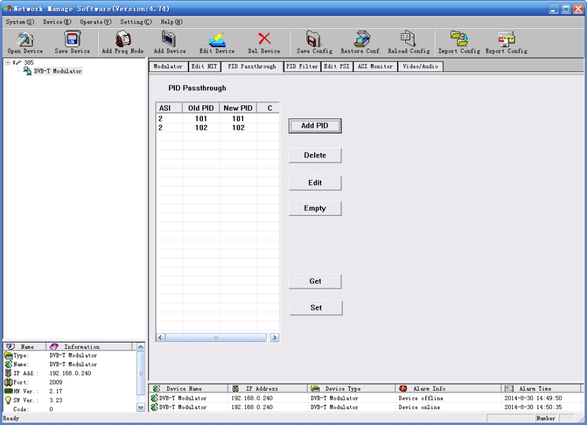
Task: Open the Operate menu
Action: [96, 22]
